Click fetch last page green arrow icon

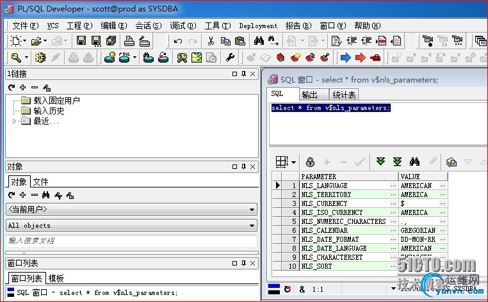pyautogui.click(x=397, y=161)
